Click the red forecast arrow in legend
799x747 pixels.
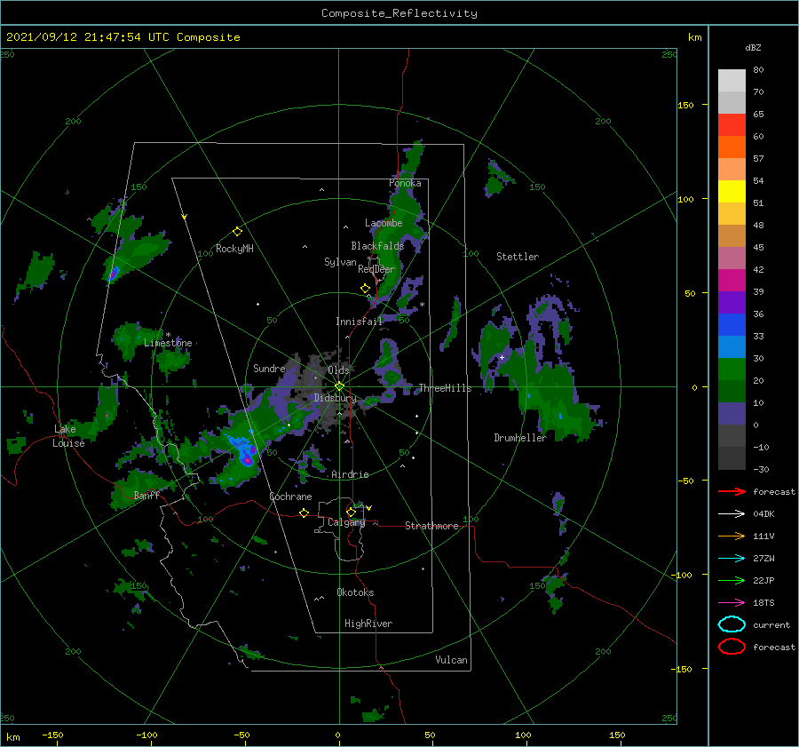click(x=732, y=491)
